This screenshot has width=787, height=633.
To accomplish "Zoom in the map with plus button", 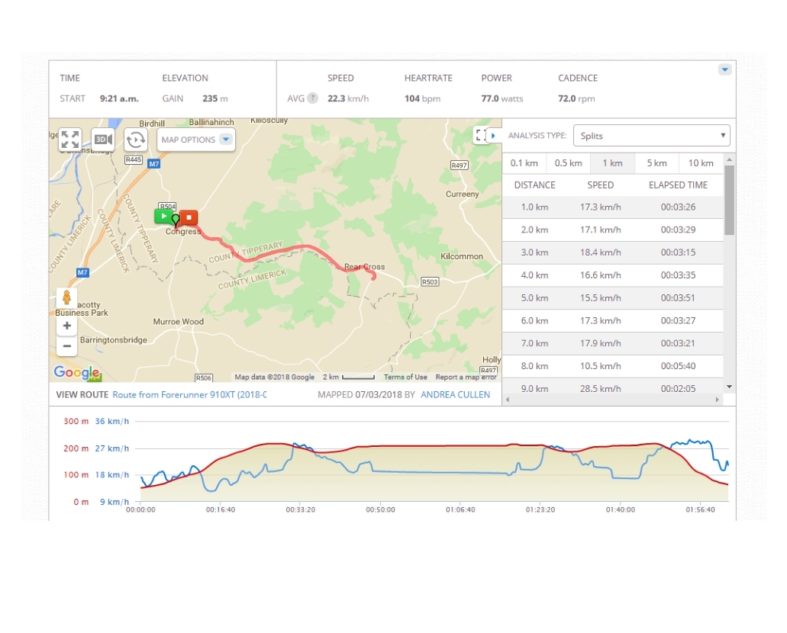I will (67, 326).
